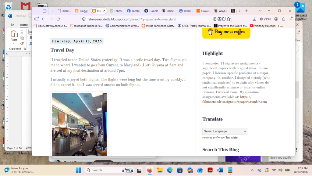
Task: Select the Home ribbon tab in Word
Action: (x=24, y=25)
